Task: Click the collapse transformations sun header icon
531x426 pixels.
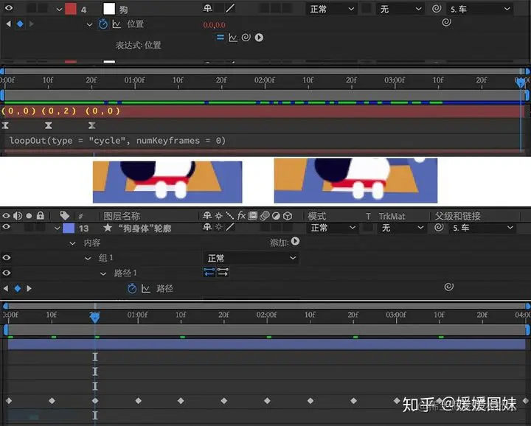Action: click(219, 216)
